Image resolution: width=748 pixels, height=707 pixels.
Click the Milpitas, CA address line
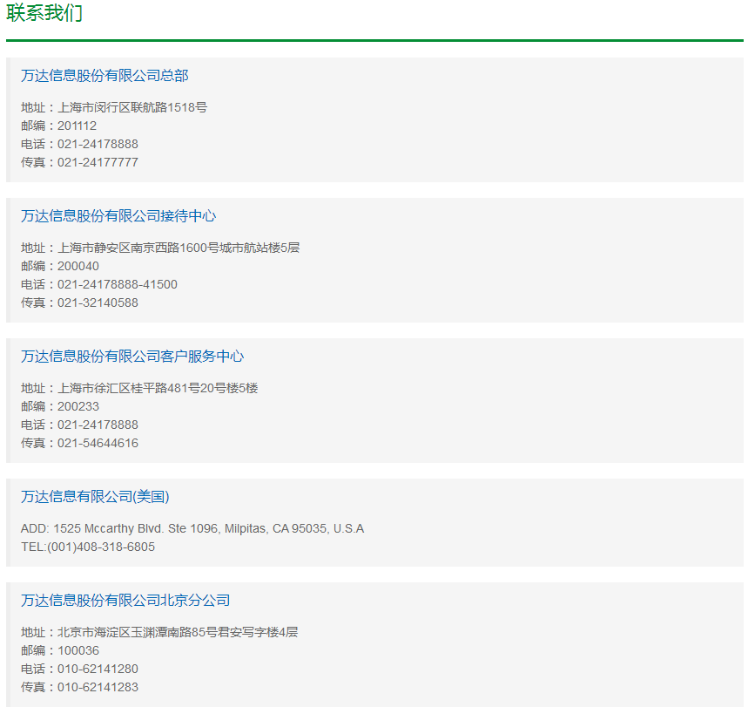192,528
